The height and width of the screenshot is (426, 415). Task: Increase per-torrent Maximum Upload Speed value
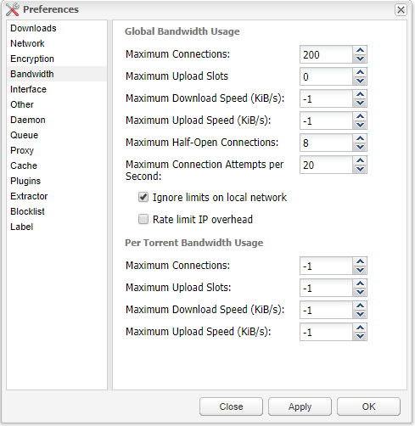(360, 328)
